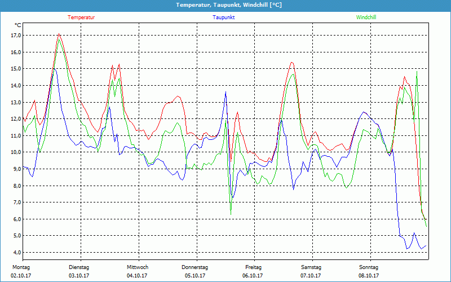This screenshot has width=451, height=282.
Task: Click the 14,0 y-axis value
Action: click(x=16, y=86)
